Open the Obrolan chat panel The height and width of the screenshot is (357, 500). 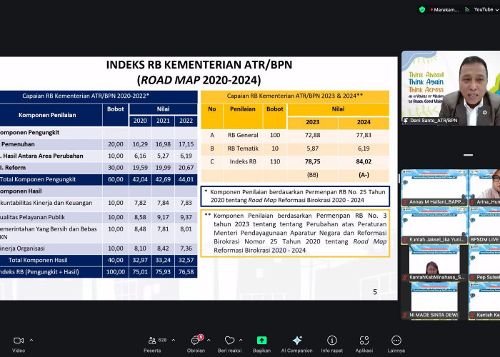[x=195, y=341]
